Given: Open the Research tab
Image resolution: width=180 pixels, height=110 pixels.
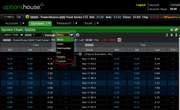Looking at the screenshot, I should [64, 23].
